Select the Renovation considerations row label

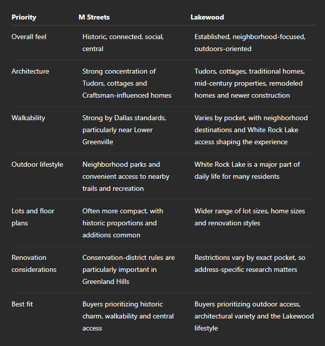34,263
